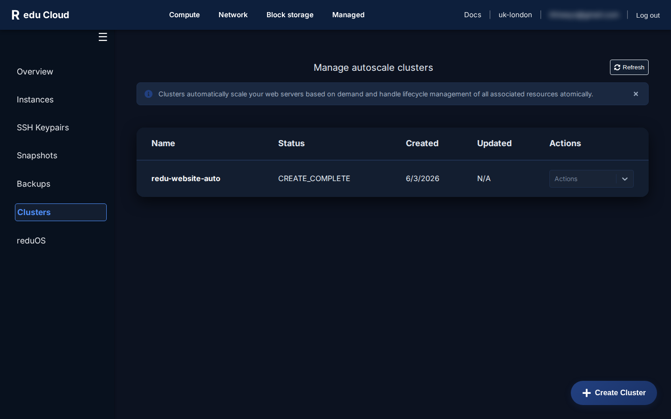Toggle the hamburger sidebar menu icon

coord(103,37)
